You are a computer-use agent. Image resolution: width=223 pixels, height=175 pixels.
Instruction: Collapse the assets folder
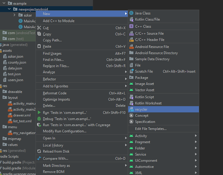pos(1,51)
